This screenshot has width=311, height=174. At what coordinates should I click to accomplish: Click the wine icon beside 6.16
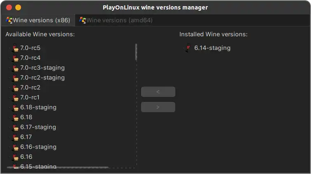click(16, 157)
